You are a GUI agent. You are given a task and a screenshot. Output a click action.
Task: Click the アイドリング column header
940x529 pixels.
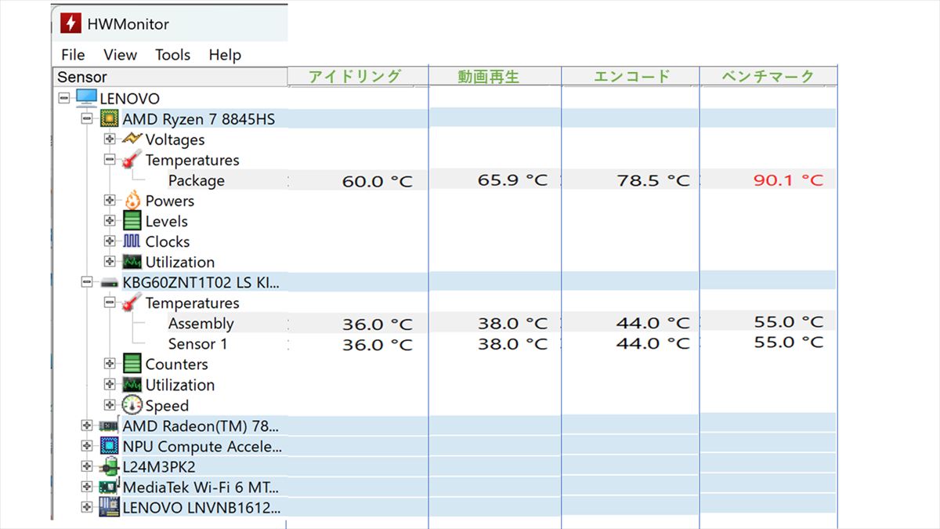[x=358, y=76]
